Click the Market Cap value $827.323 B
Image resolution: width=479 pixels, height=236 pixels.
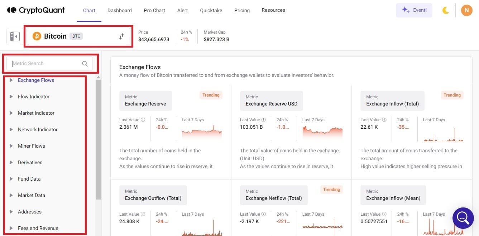216,39
